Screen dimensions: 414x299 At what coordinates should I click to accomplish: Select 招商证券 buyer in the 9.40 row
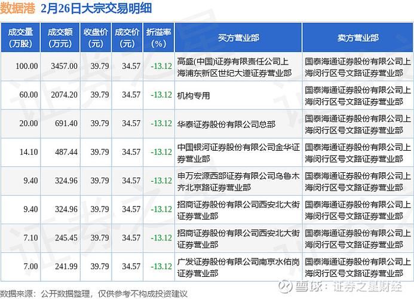[238, 210]
